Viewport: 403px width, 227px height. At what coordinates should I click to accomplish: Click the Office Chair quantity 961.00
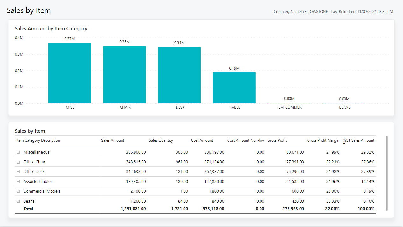click(182, 162)
